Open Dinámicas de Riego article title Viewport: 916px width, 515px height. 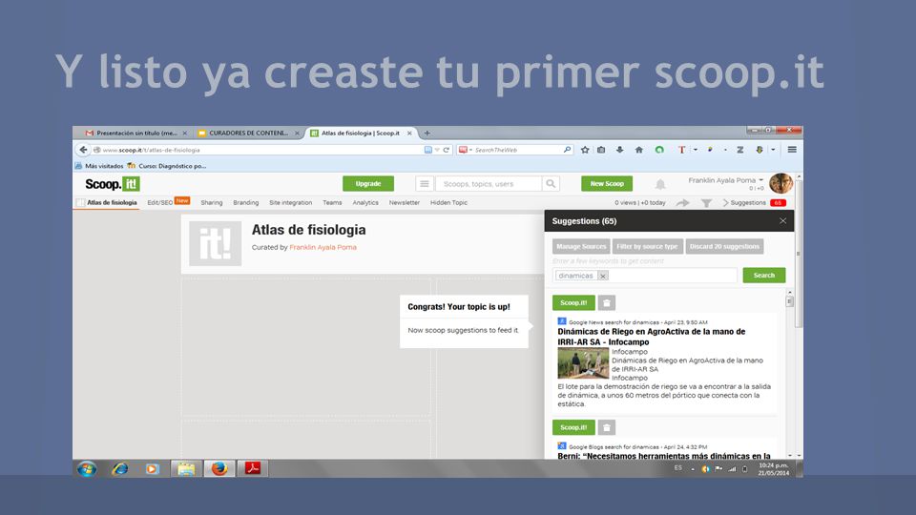pos(652,337)
